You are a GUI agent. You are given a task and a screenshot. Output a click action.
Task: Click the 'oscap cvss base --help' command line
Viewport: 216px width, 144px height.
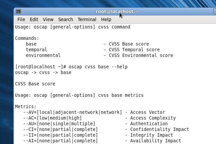click(71, 67)
